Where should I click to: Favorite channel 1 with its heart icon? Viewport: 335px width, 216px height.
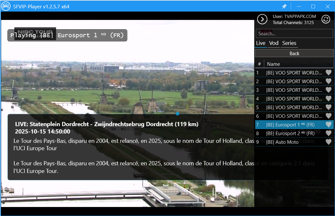328,73
